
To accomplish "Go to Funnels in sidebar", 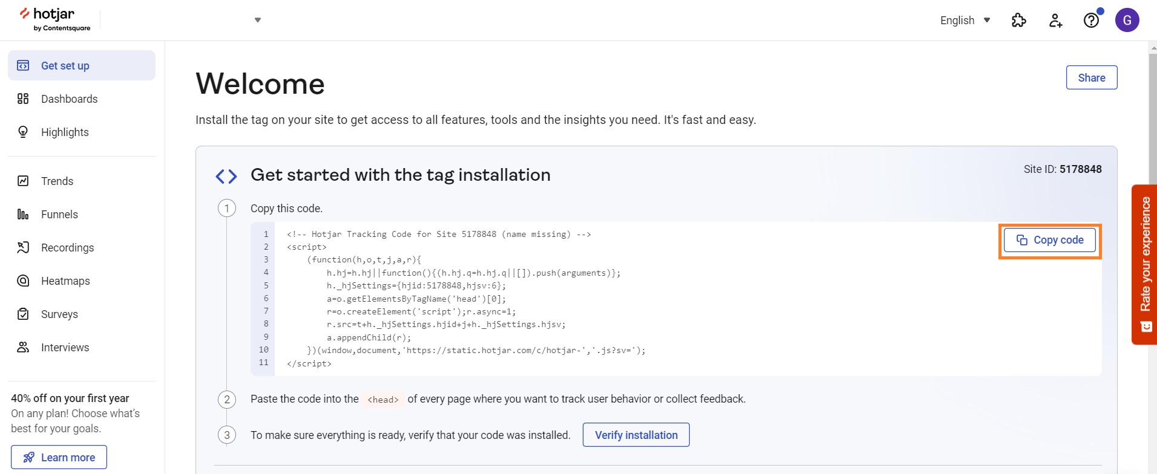I will point(82,214).
